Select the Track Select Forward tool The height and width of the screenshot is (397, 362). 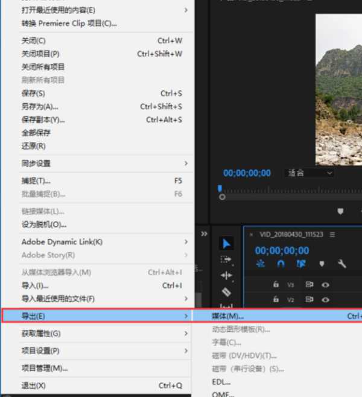click(226, 260)
